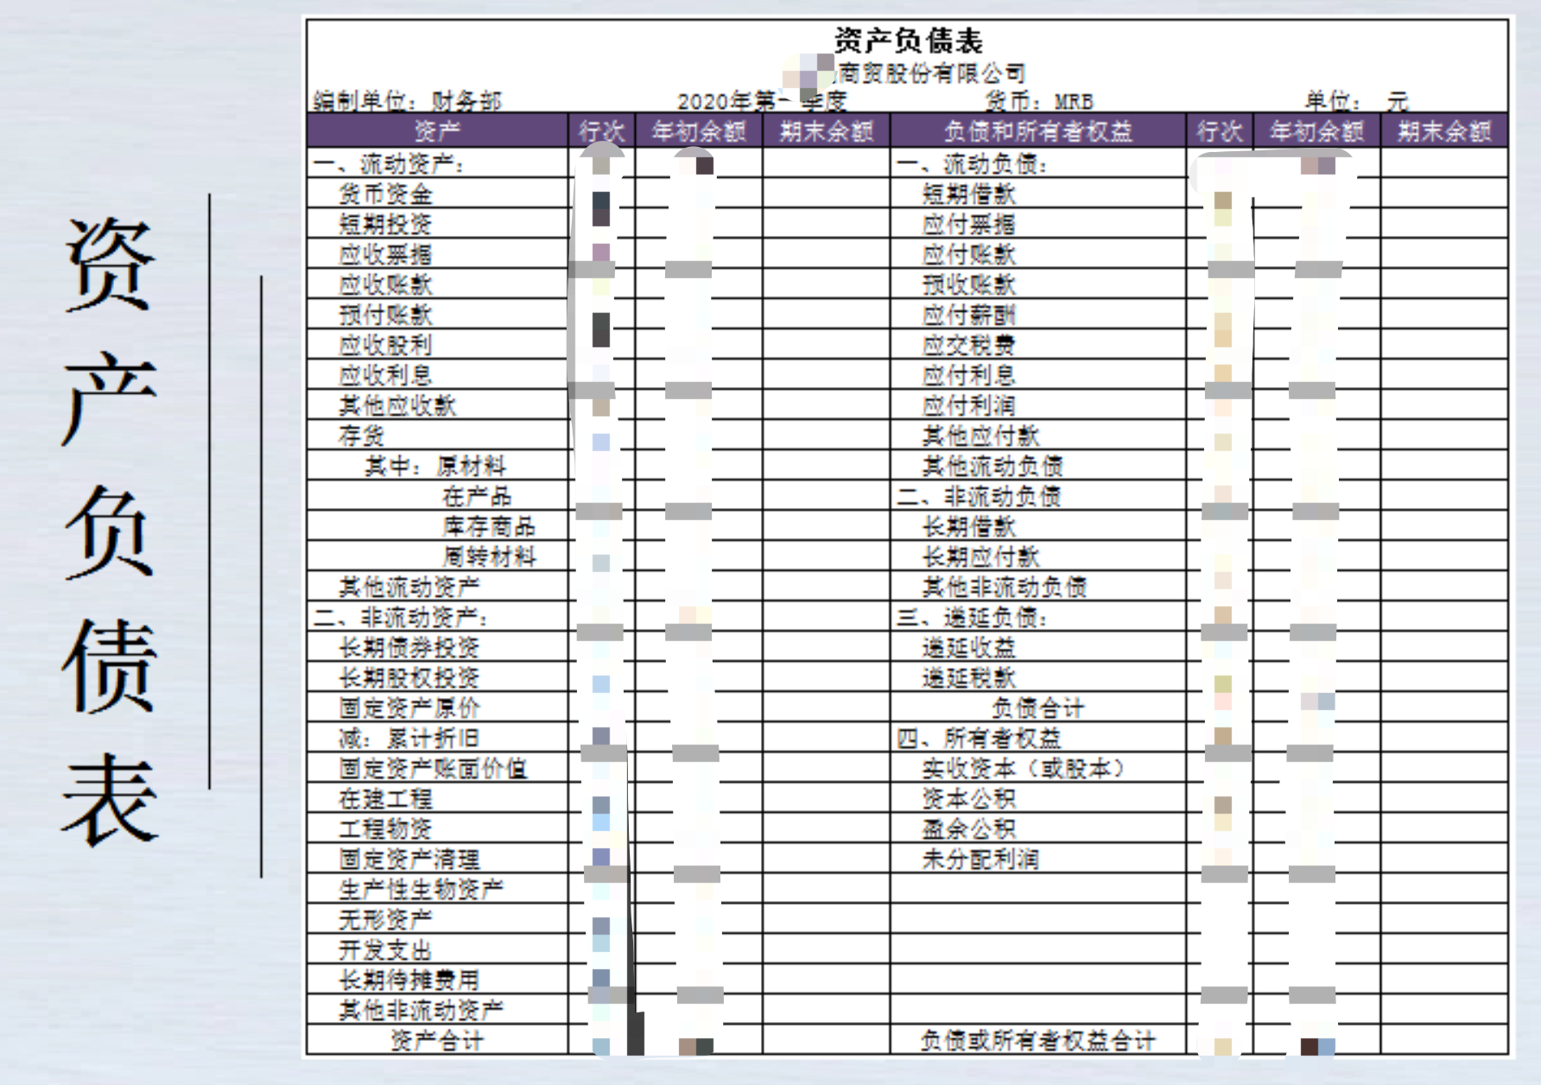Screen dimensions: 1541x1085
Task: Select the 负债或所有者权益合计 cell
Action: pos(1037,1040)
